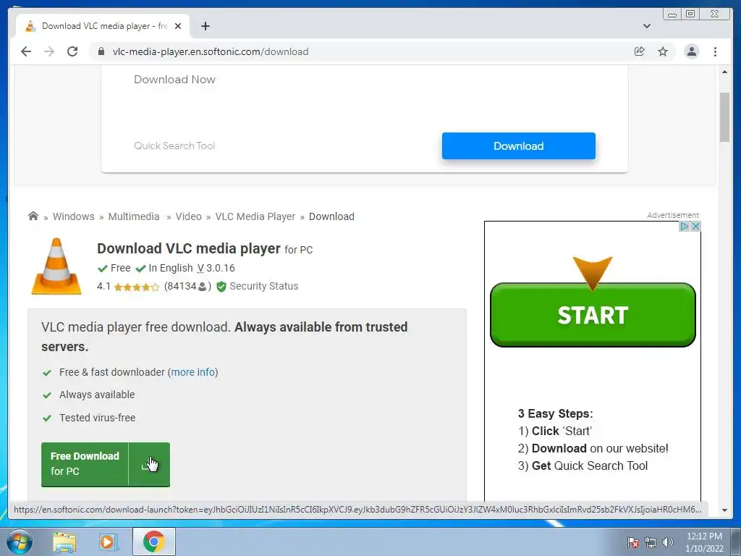Open the Multimedia breadcrumb link
This screenshot has height=556, width=741.
click(134, 216)
